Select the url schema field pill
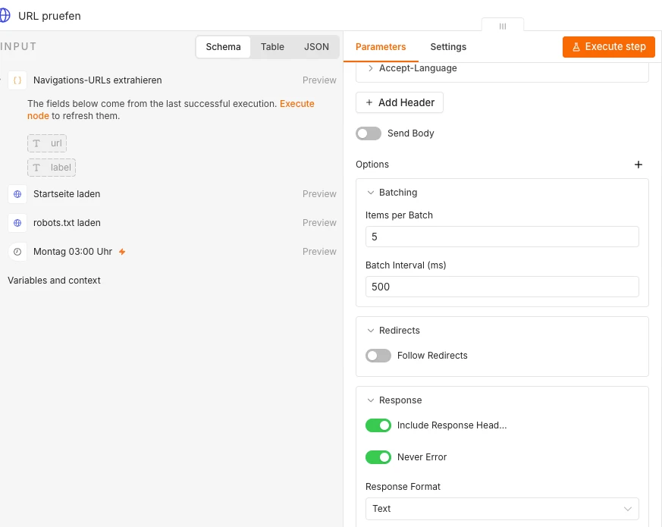 [47, 143]
